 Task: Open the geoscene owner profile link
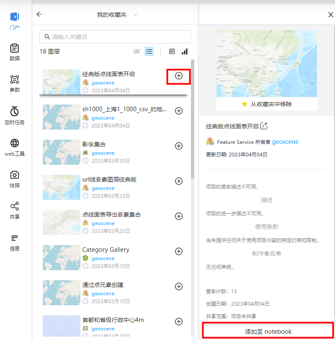click(285, 142)
